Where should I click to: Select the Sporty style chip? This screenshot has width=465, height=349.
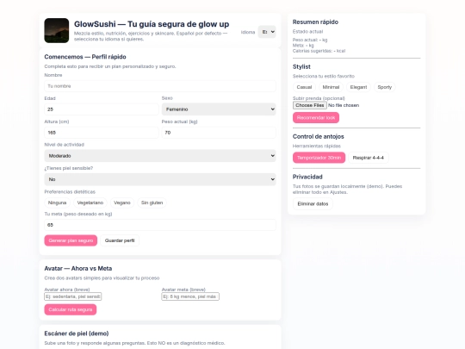click(x=385, y=87)
